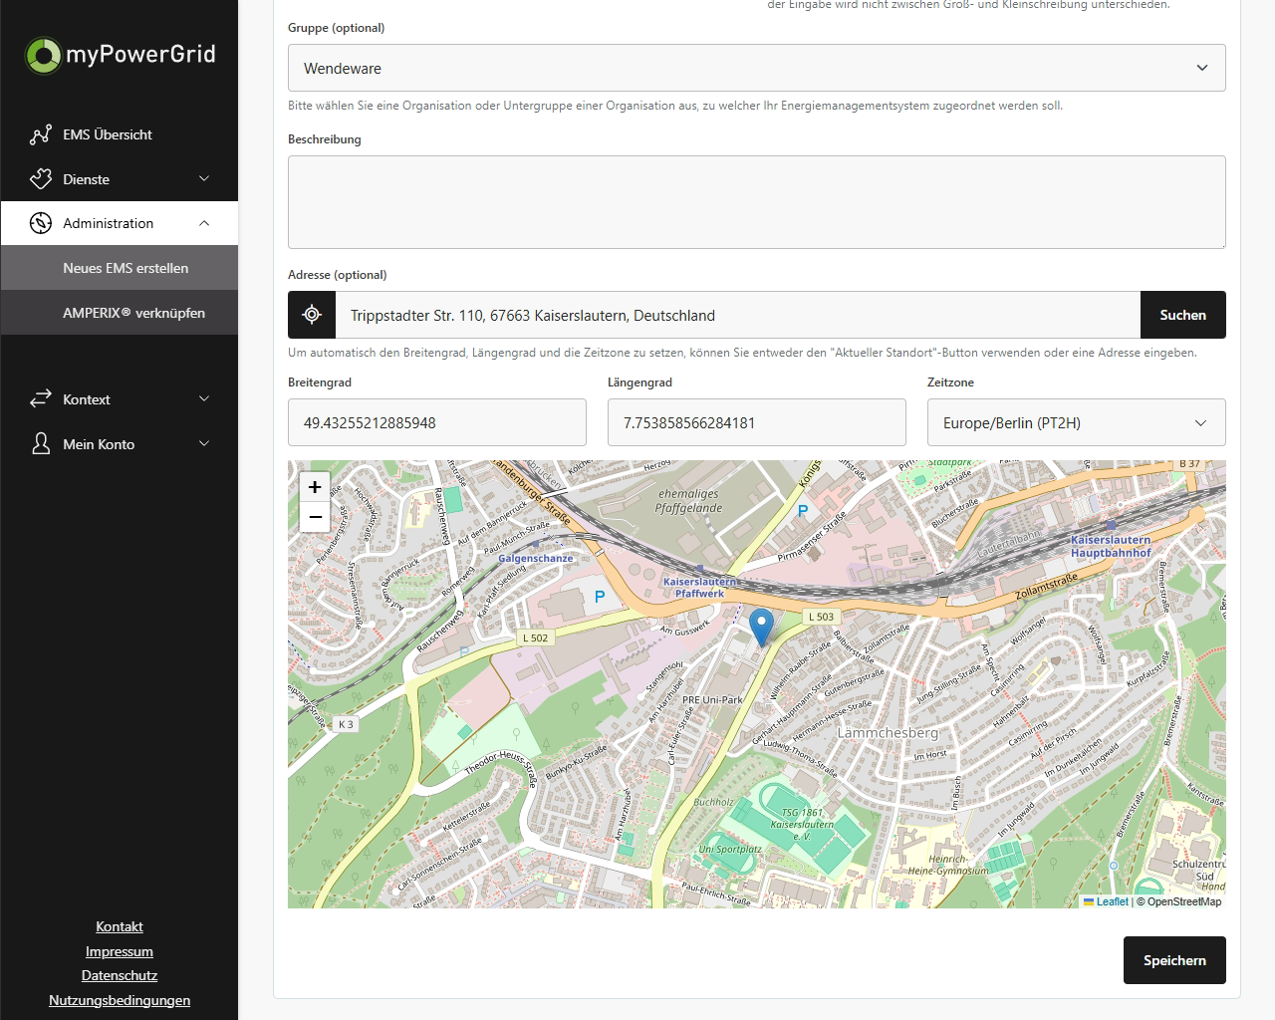Open the Leaflet attribution link

[1106, 901]
